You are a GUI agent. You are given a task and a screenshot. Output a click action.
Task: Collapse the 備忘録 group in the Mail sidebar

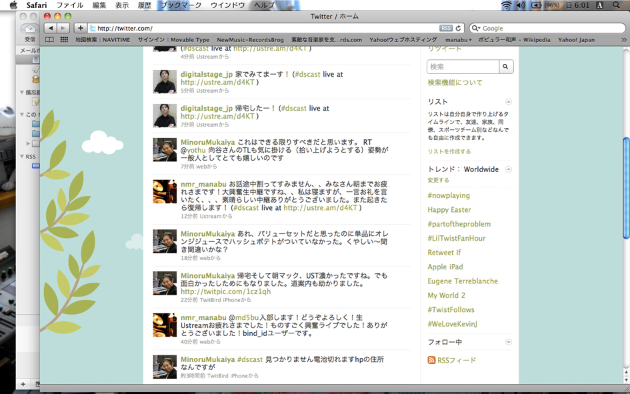22,92
